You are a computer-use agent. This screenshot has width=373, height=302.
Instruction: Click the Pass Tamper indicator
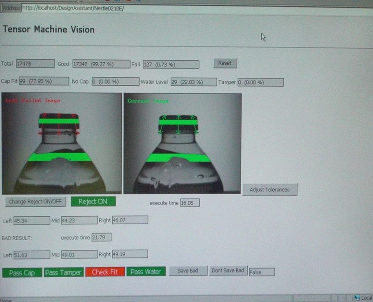click(63, 272)
